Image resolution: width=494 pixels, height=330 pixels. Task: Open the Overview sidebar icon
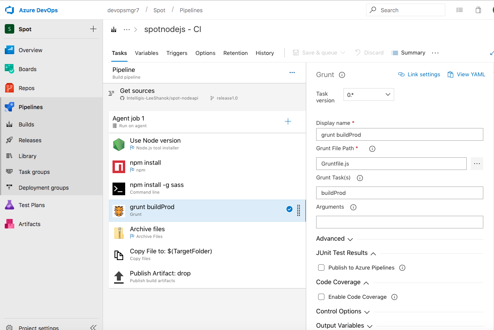[x=10, y=50]
